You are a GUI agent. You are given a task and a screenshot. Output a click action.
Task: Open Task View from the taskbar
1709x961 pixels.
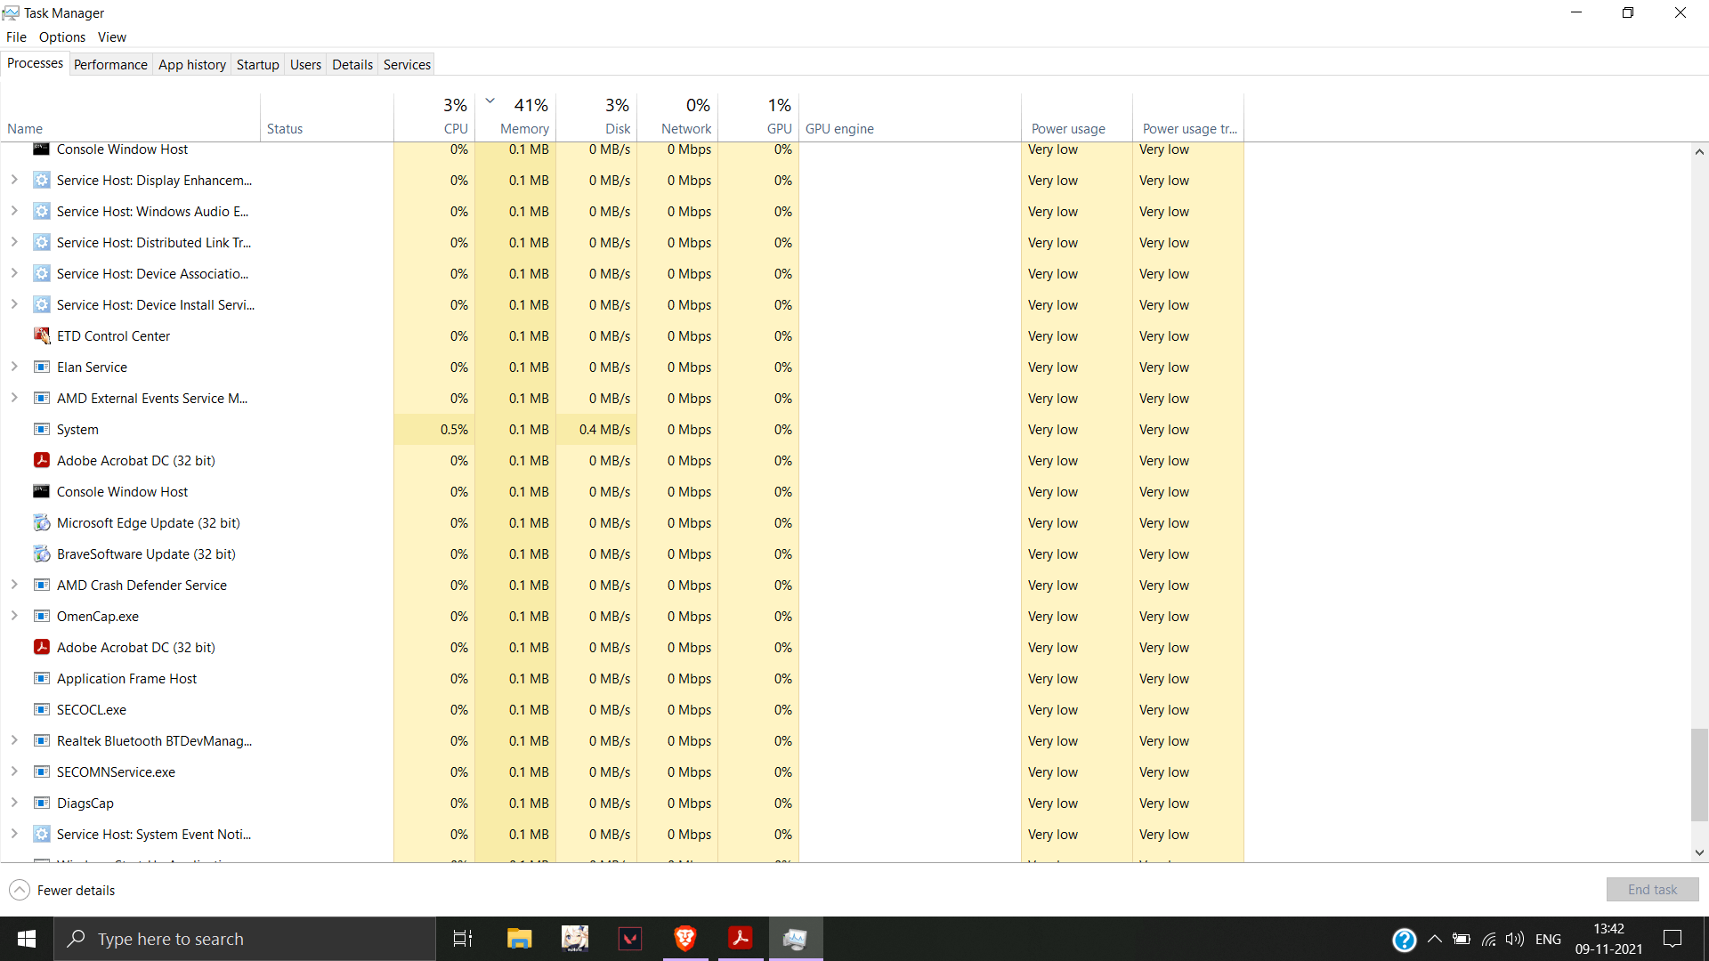(x=463, y=938)
